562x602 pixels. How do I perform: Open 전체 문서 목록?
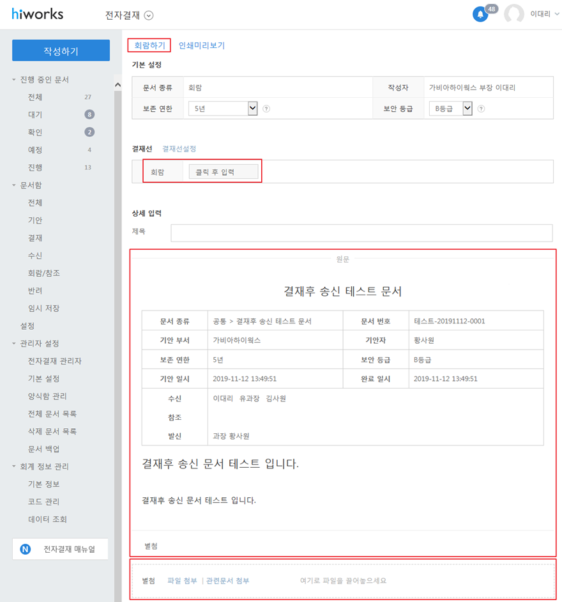[52, 414]
